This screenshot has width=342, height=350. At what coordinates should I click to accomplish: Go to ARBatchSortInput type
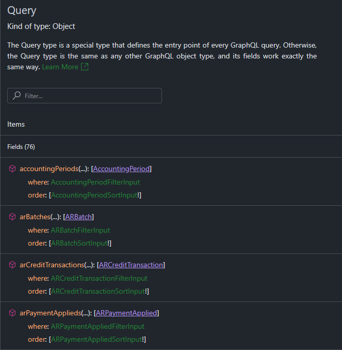coord(79,243)
